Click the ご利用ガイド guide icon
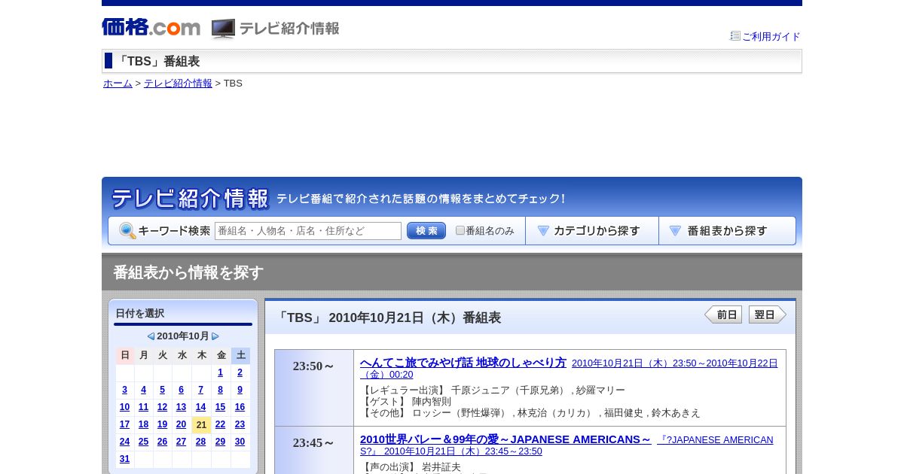 (x=735, y=35)
